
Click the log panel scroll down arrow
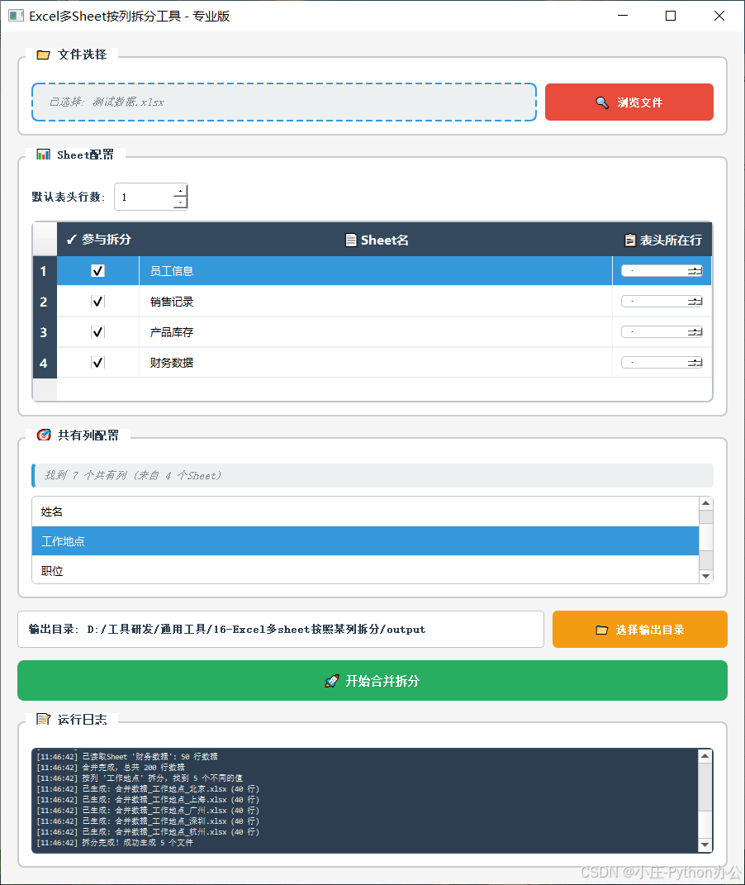click(705, 845)
